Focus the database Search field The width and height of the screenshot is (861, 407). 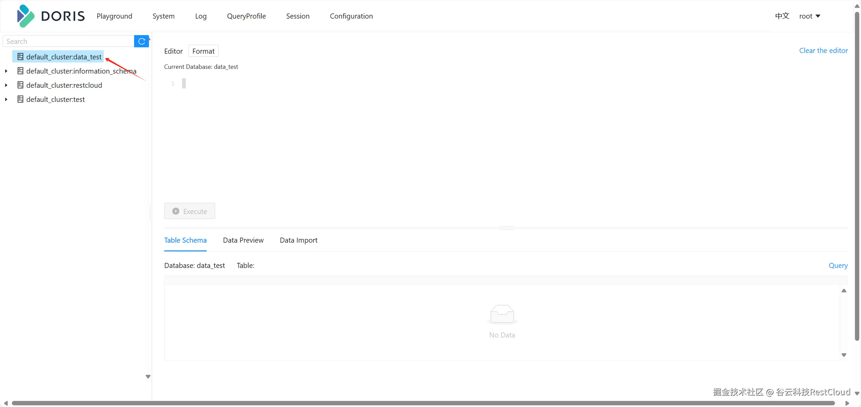coord(69,41)
